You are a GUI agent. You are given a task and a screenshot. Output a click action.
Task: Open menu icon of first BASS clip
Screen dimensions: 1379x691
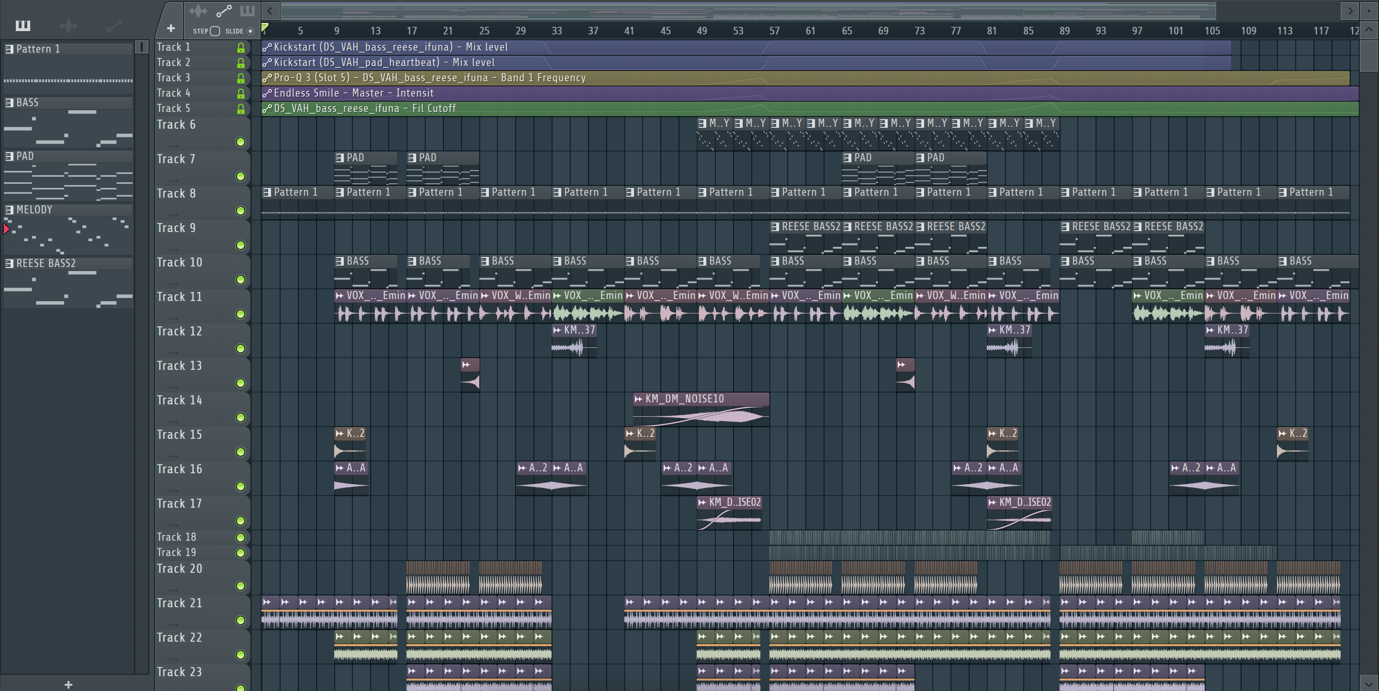[339, 261]
